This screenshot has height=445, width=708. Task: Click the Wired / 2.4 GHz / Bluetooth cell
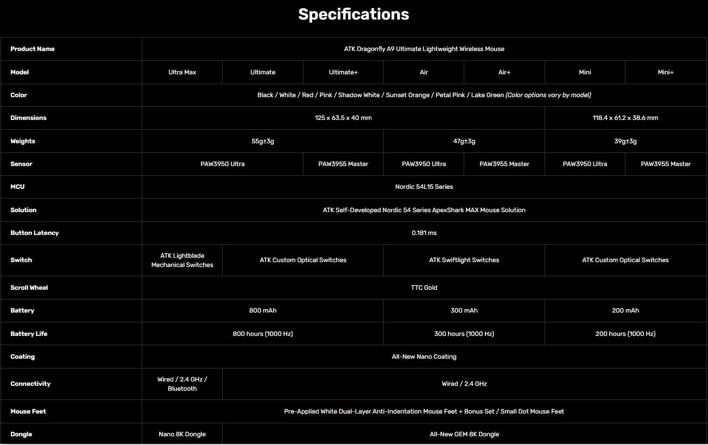click(182, 384)
